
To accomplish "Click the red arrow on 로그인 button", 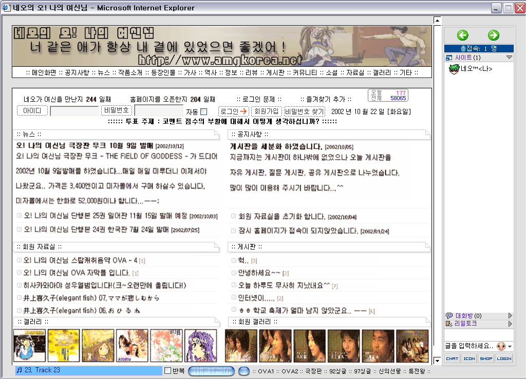I will coord(243,111).
